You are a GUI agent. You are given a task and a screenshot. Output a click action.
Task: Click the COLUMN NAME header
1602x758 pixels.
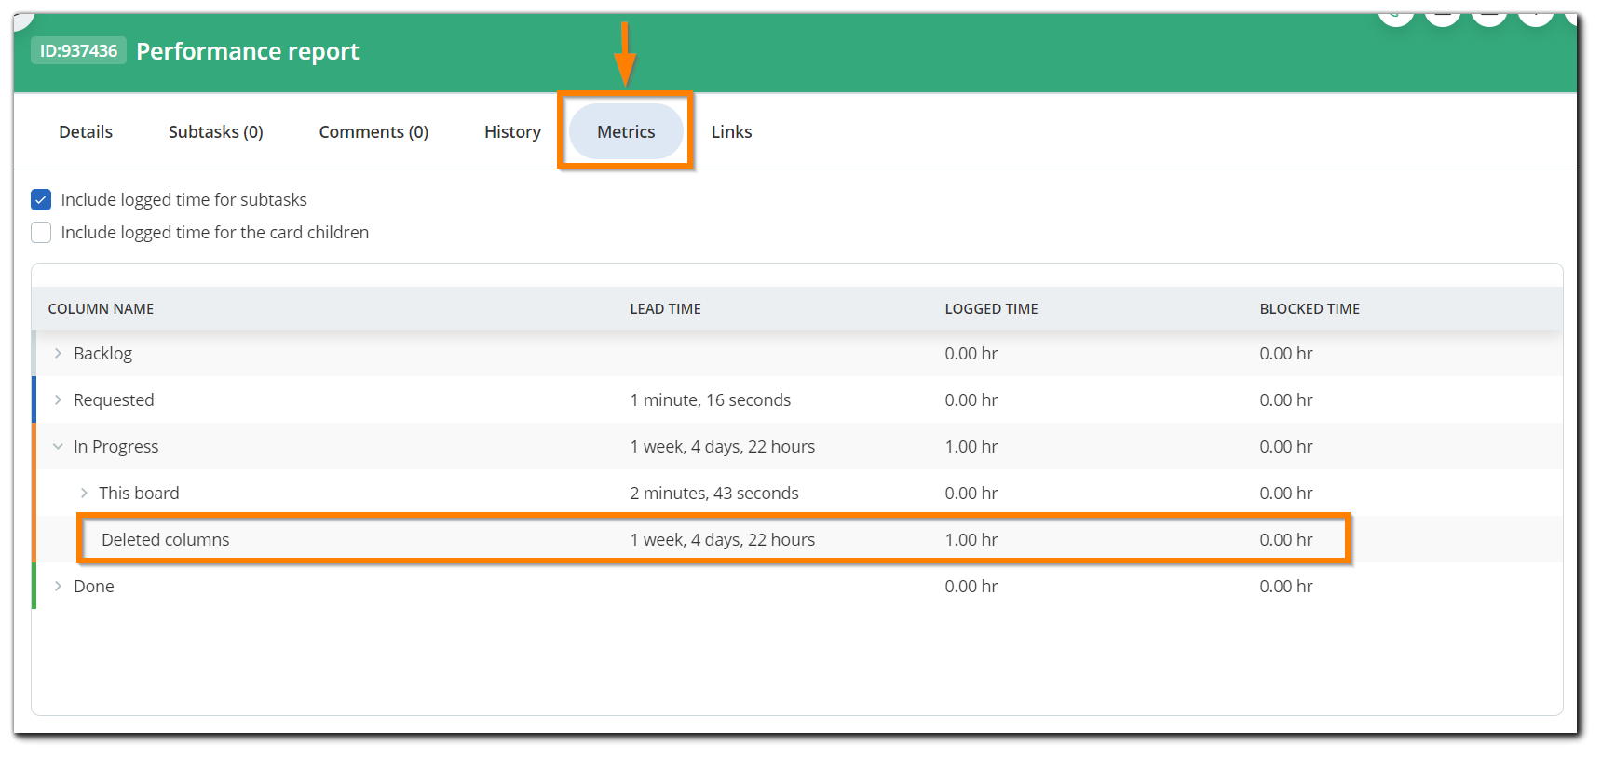pos(101,309)
